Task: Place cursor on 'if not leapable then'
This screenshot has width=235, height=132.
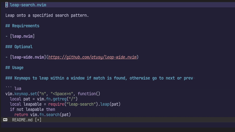Action: pyautogui.click(x=32, y=109)
